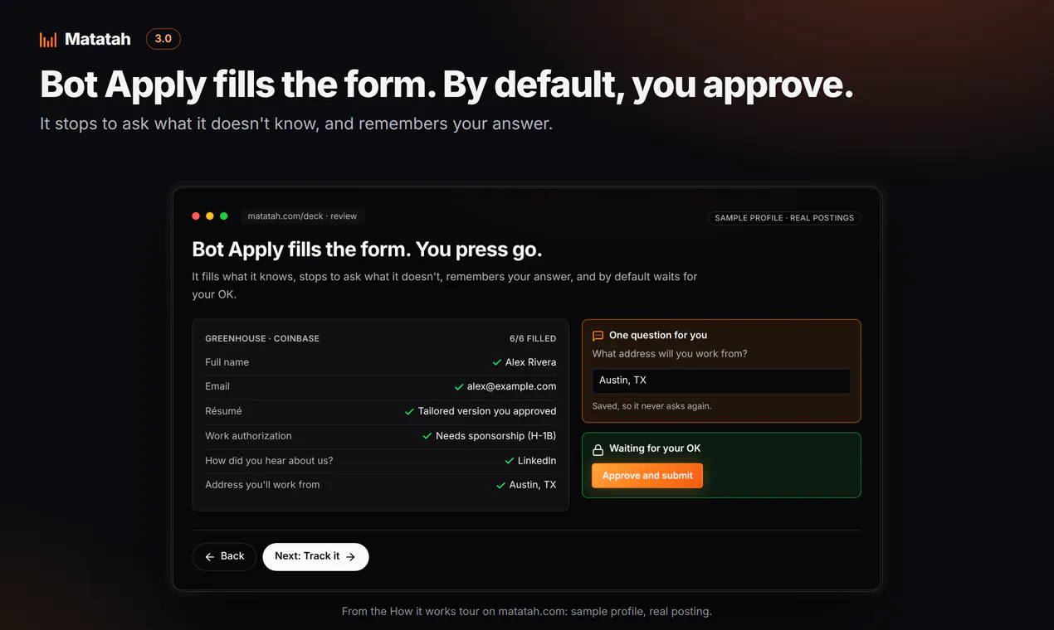Continue to Next: Track it
Viewport: 1054px width, 630px height.
click(x=315, y=557)
